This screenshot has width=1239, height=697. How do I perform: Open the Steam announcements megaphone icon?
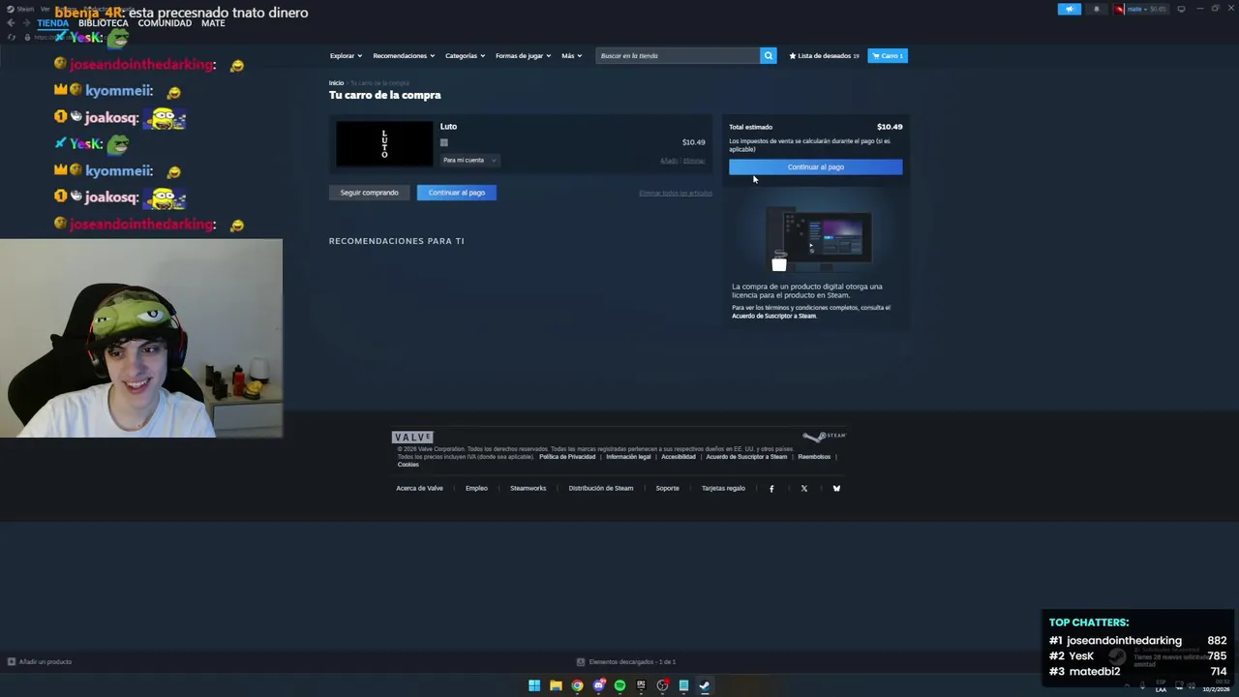1070,9
